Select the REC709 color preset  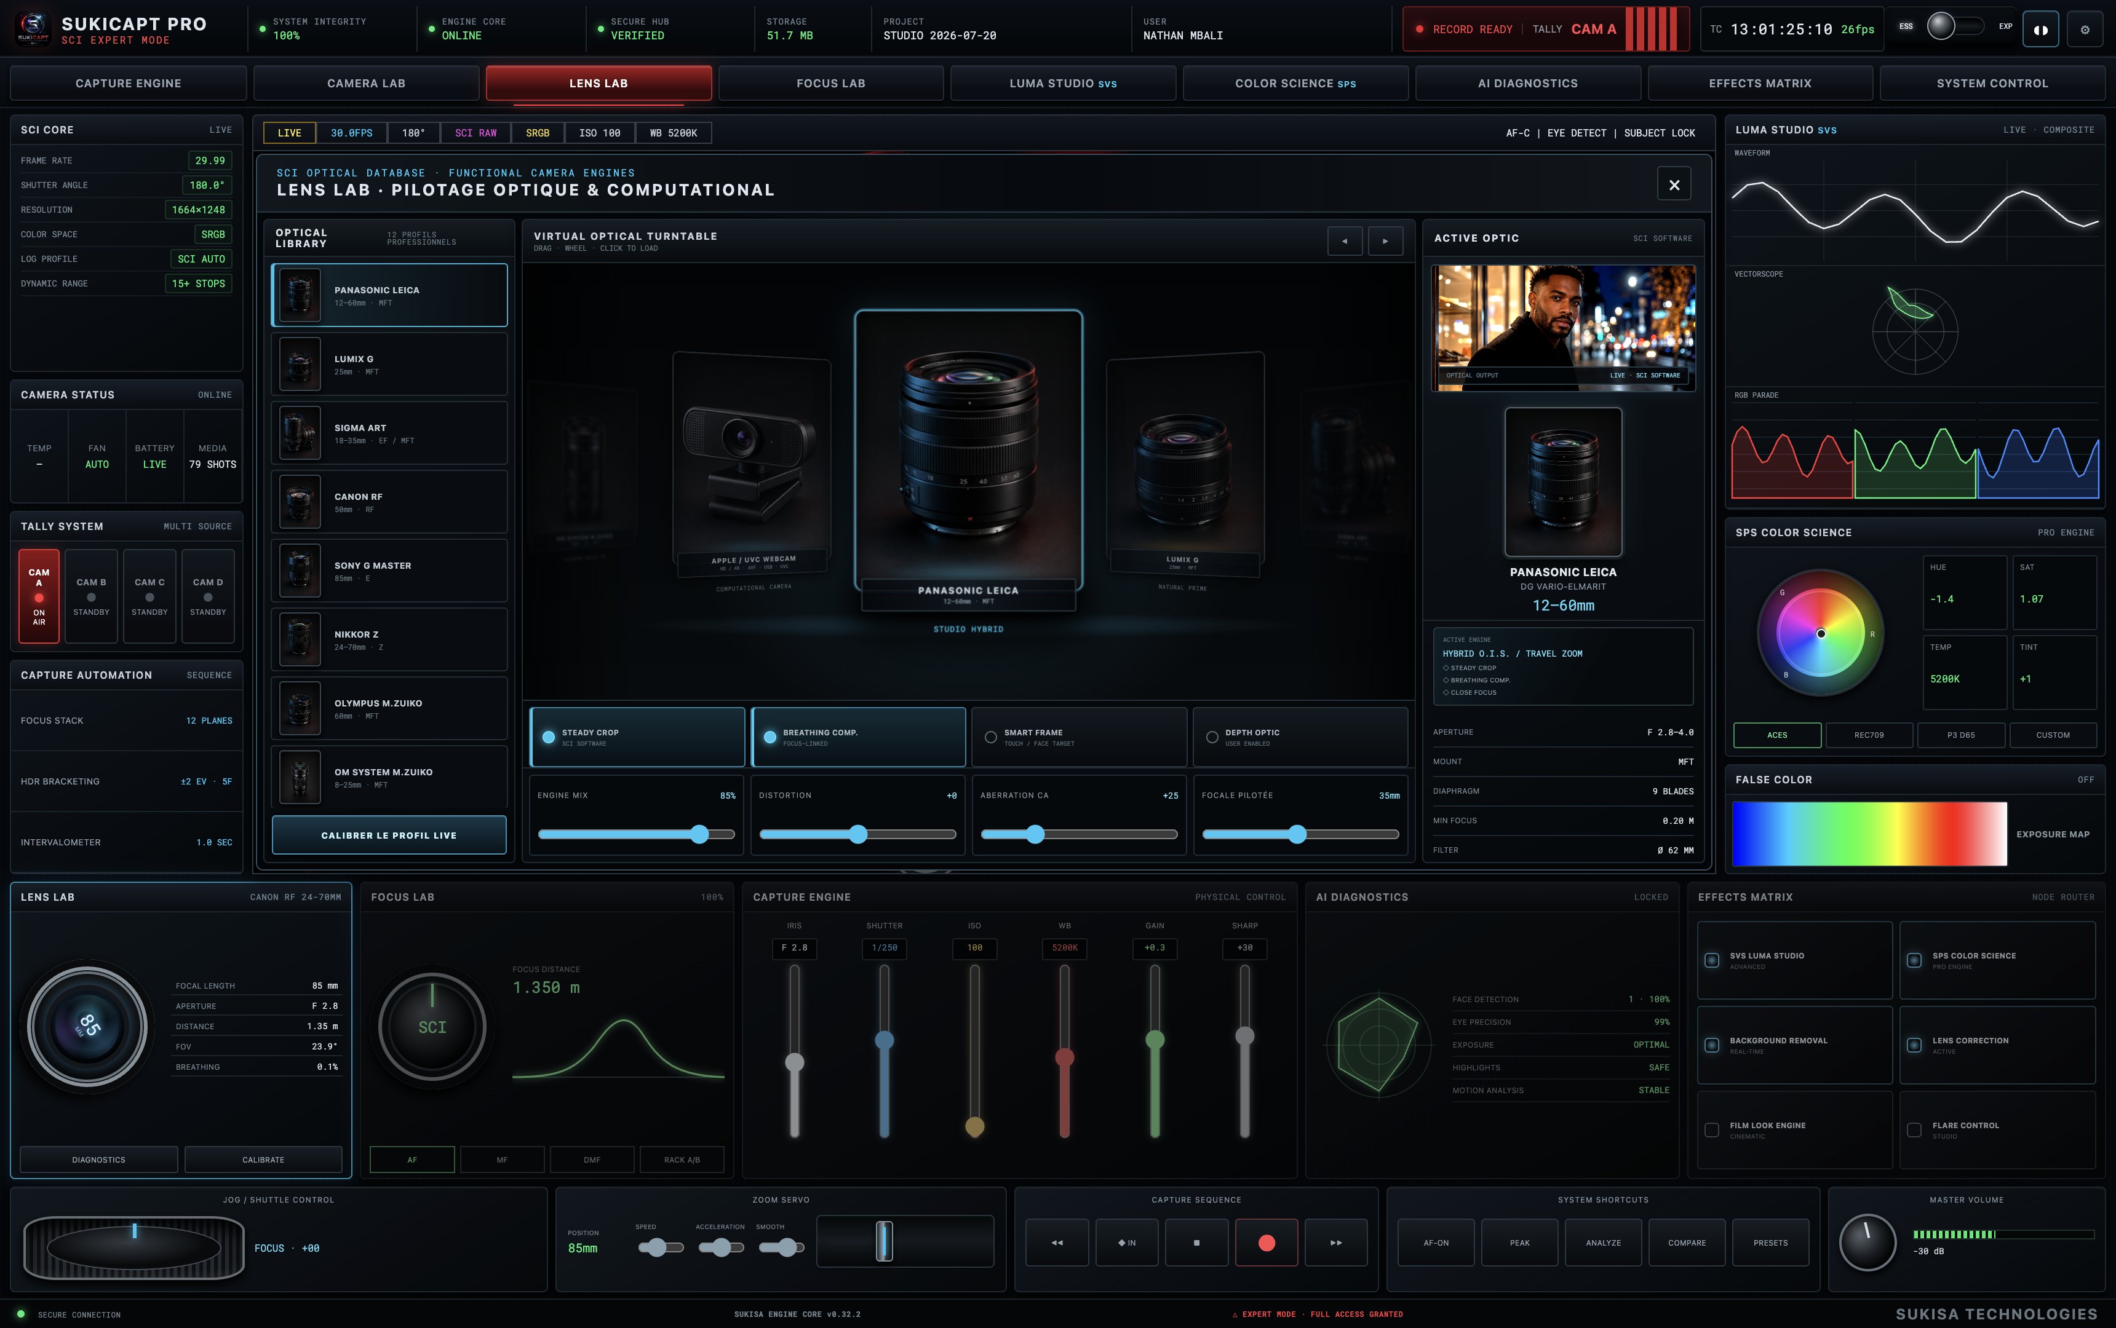(x=1869, y=735)
